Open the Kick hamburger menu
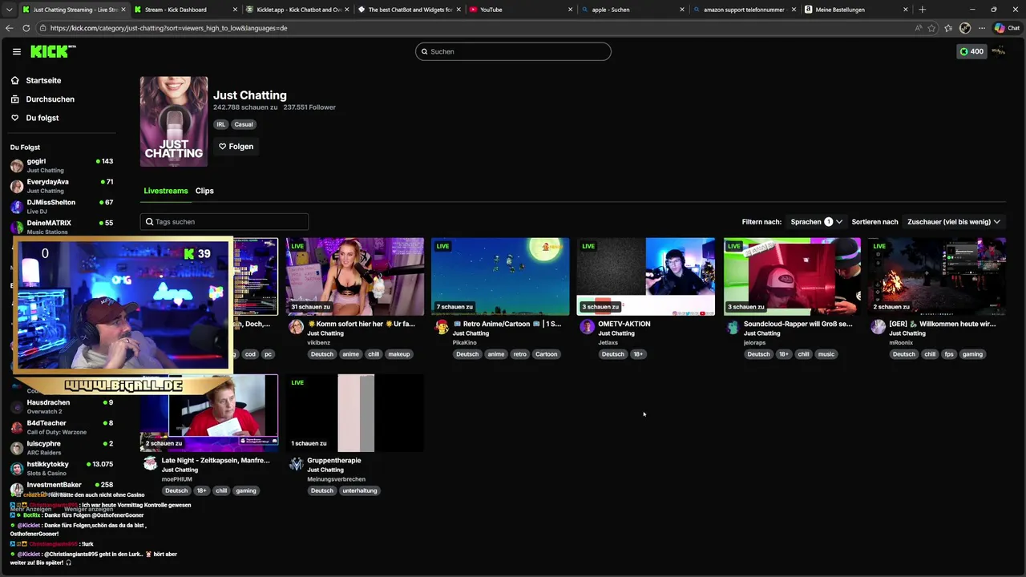Viewport: 1026px width, 577px height. pos(16,51)
